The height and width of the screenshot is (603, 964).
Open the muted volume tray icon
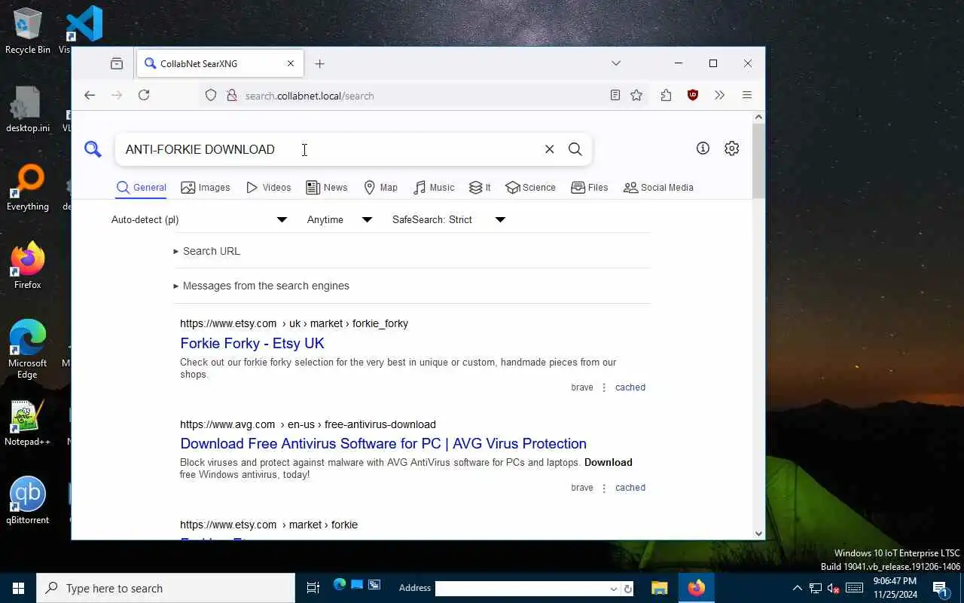(834, 588)
